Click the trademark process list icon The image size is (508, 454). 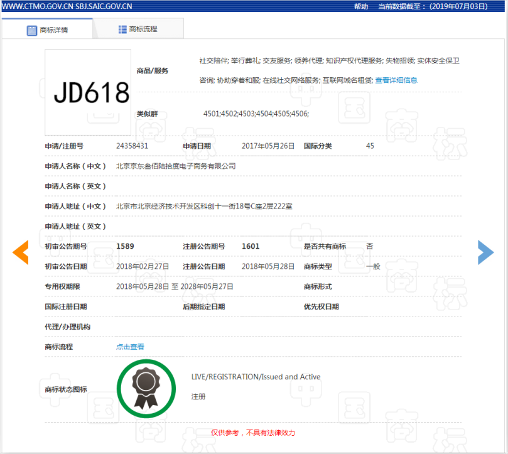(x=122, y=30)
